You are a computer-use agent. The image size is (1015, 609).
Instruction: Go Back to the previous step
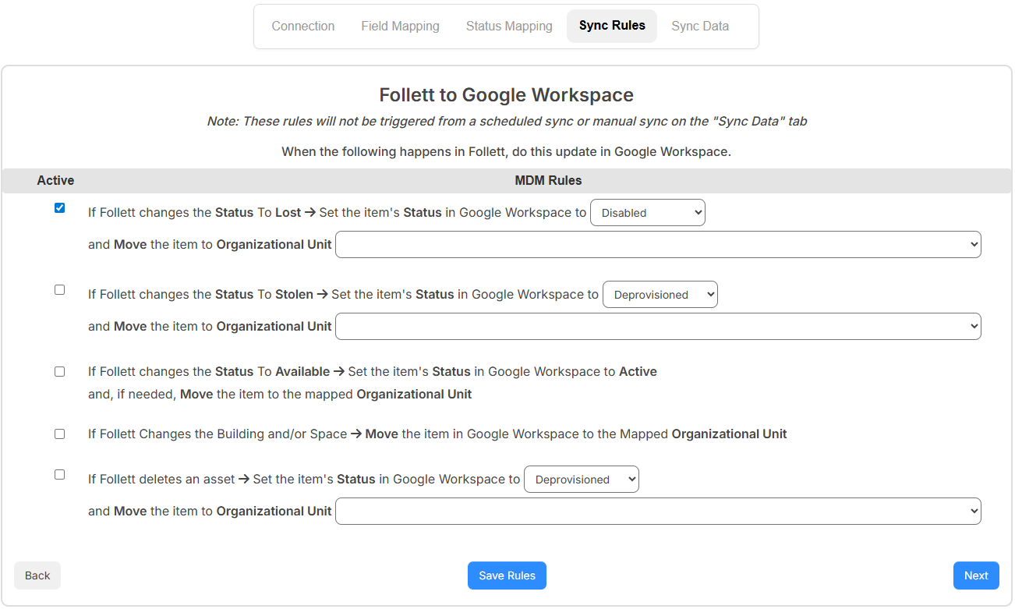tap(37, 575)
